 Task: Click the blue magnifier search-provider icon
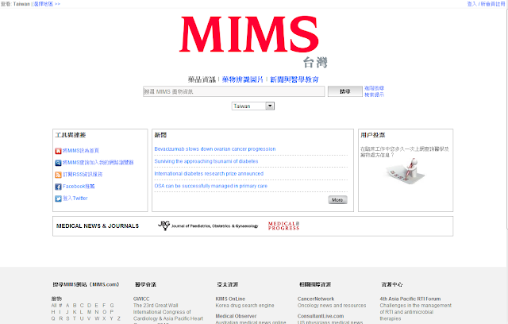point(58,163)
